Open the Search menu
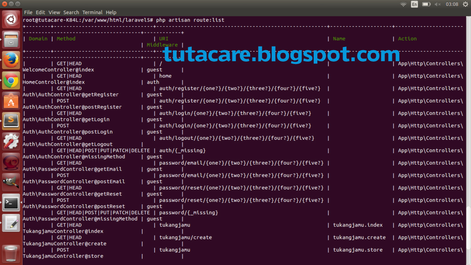Image resolution: width=471 pixels, height=265 pixels. [71, 12]
